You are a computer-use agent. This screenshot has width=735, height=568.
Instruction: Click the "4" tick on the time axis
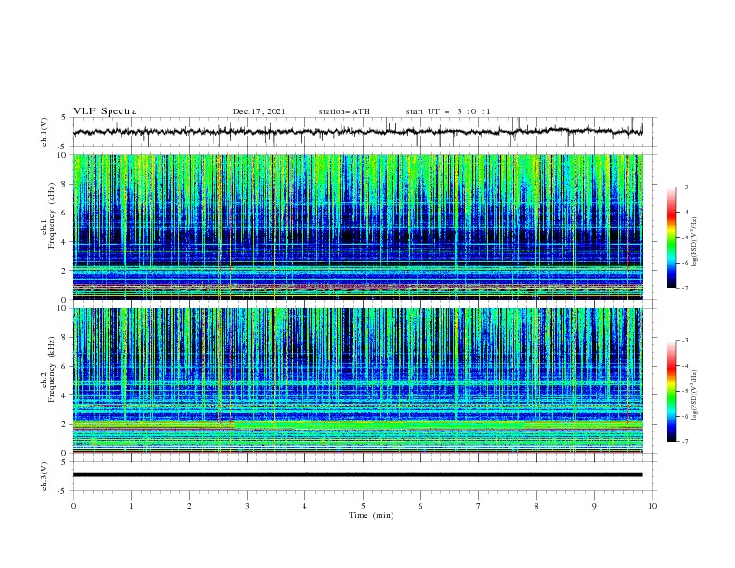[x=304, y=506]
